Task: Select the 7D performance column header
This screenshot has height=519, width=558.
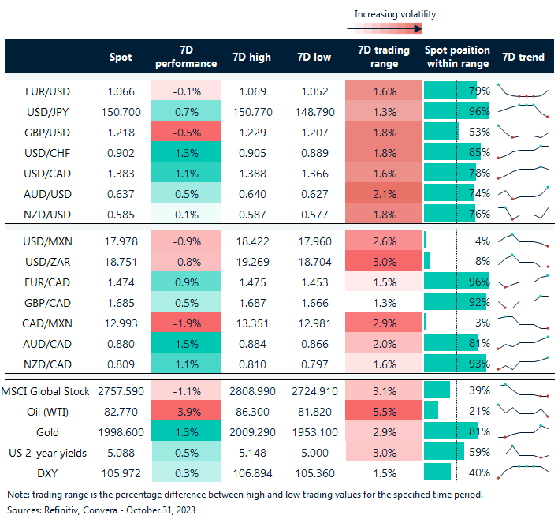Action: (x=186, y=57)
